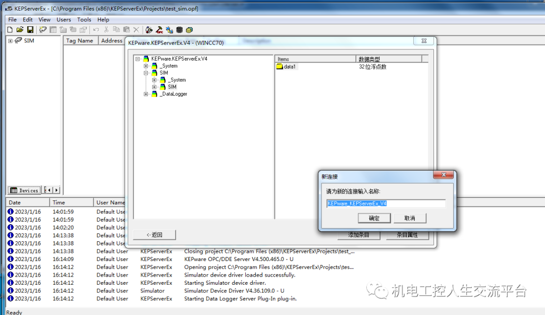Open the Tools menu
Image resolution: width=545 pixels, height=315 pixels.
[x=84, y=20]
